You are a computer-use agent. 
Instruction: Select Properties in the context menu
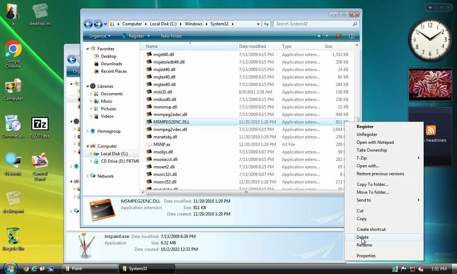(384, 256)
